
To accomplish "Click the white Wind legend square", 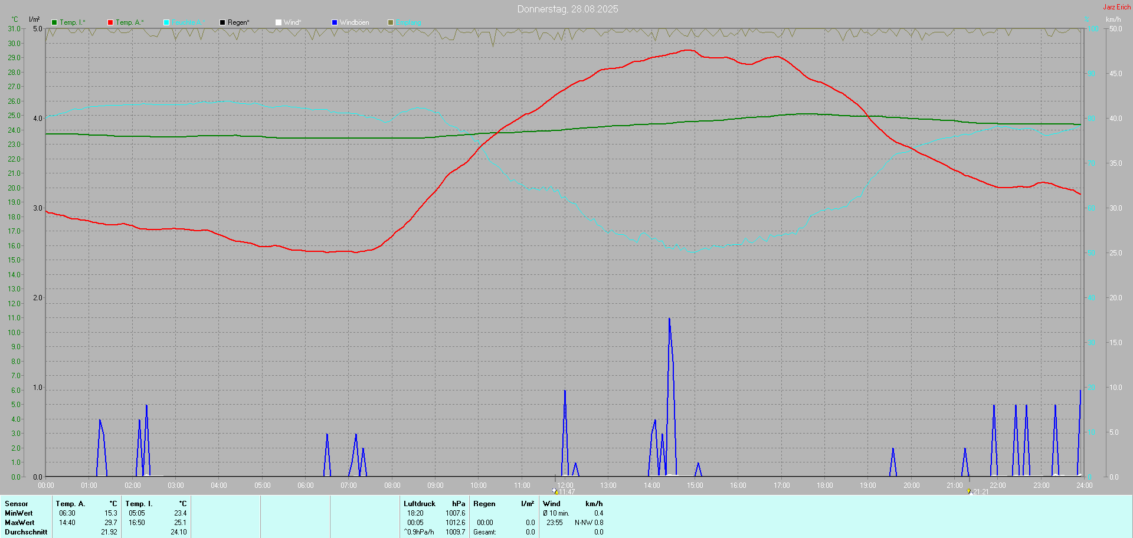I will tap(279, 22).
